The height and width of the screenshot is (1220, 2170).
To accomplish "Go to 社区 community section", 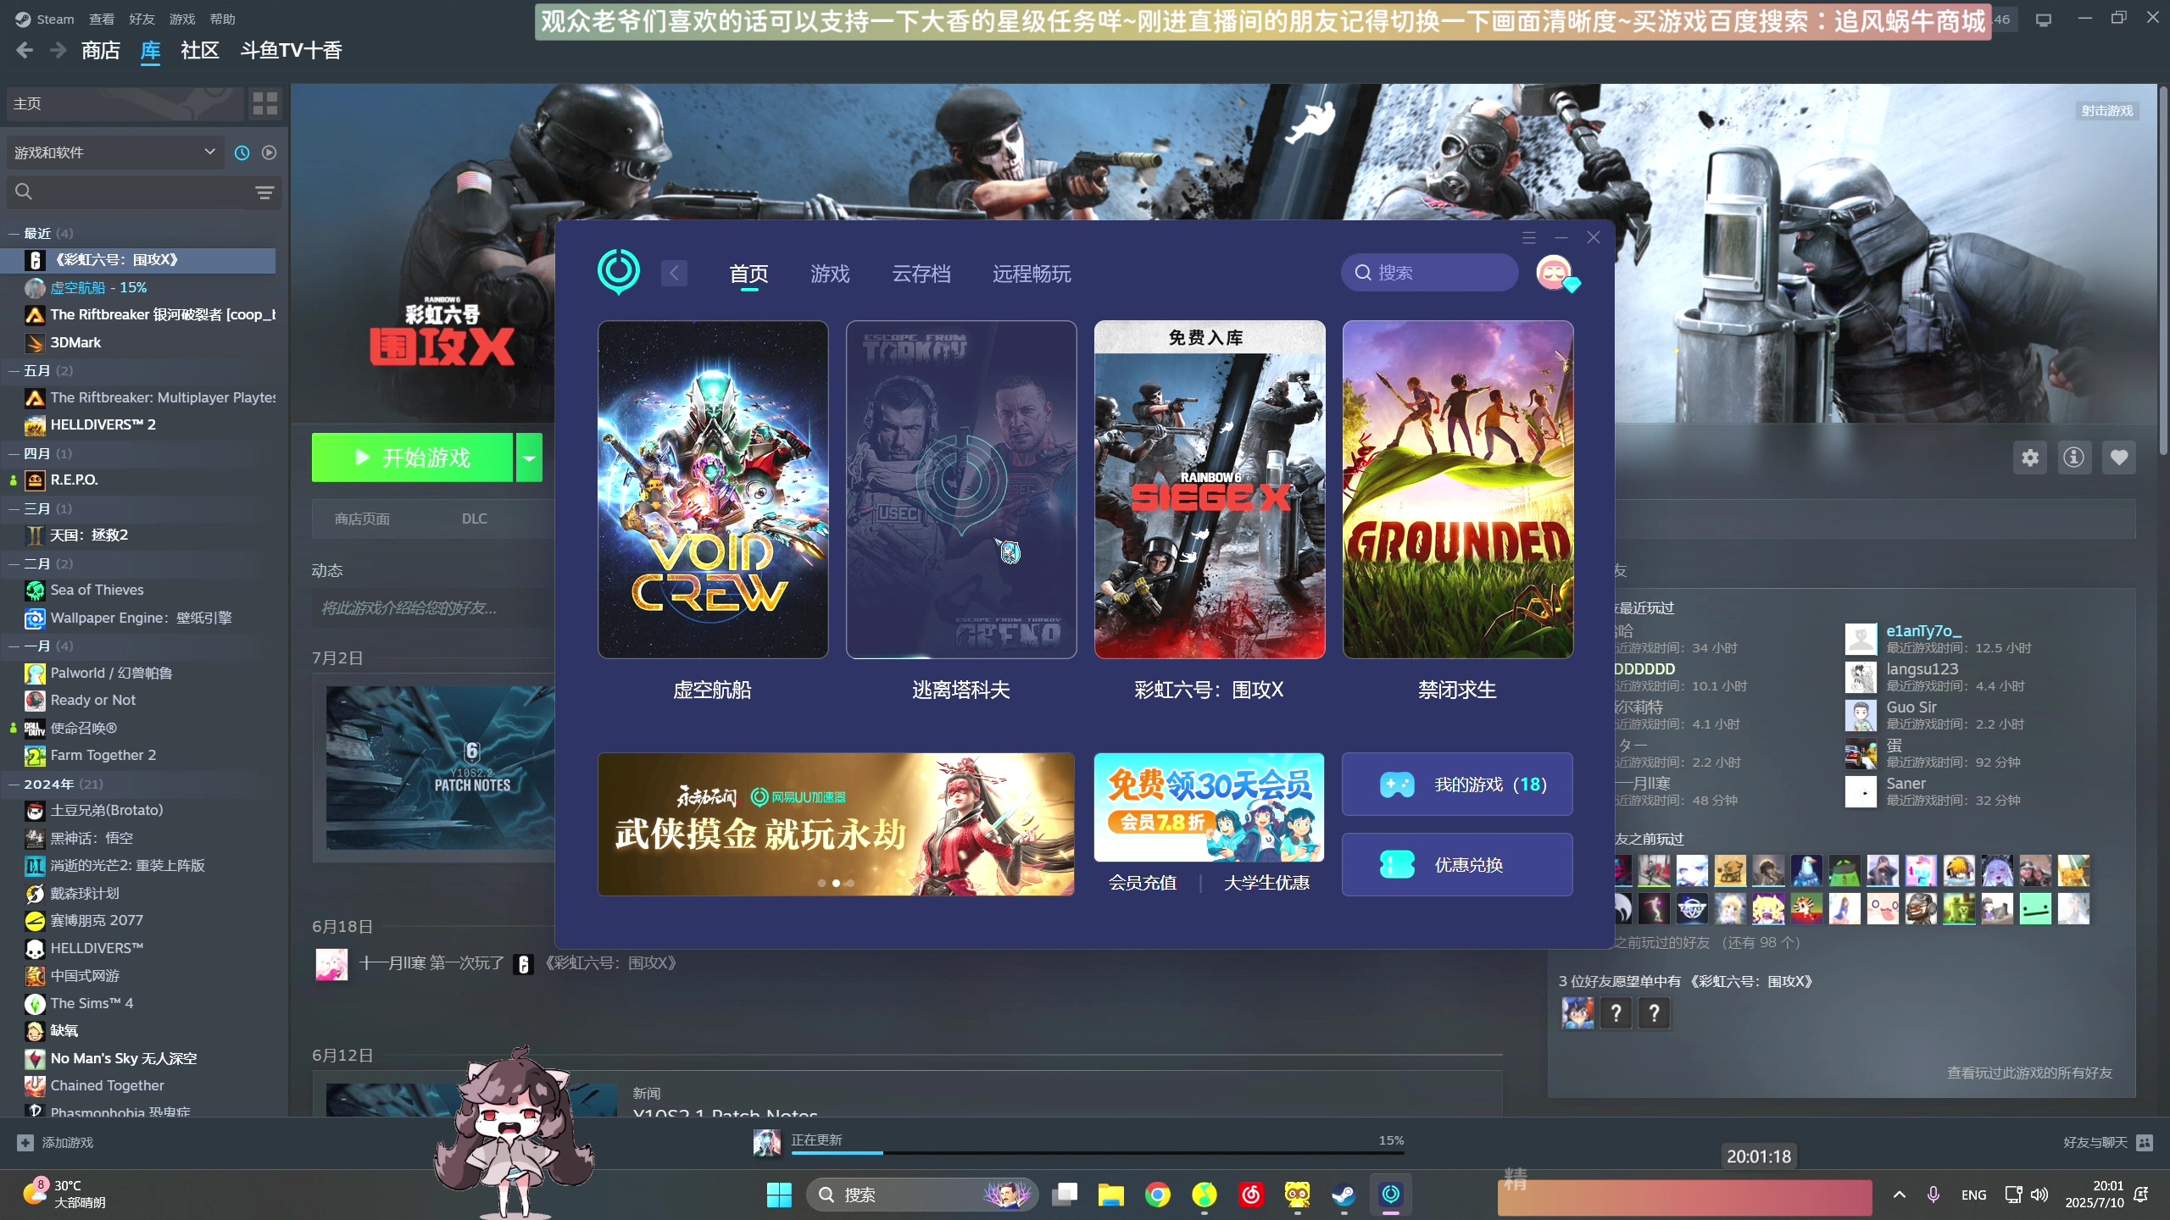I will (200, 51).
